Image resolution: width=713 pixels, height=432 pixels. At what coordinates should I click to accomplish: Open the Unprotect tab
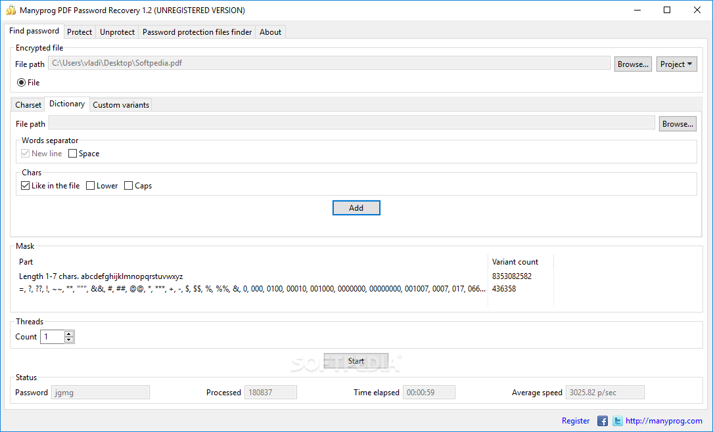click(x=118, y=32)
